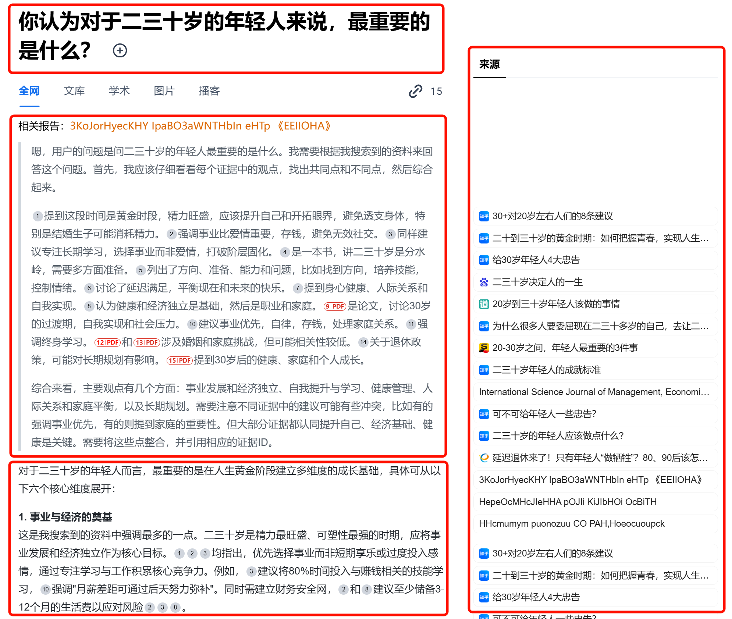
Task: Open the 13 PDF citation badge
Action: point(146,342)
